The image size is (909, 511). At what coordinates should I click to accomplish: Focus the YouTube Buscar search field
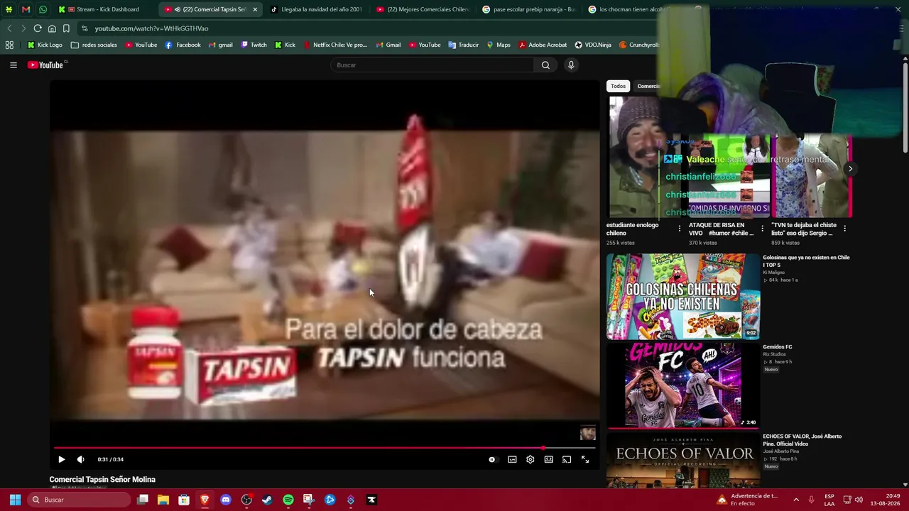coord(432,65)
